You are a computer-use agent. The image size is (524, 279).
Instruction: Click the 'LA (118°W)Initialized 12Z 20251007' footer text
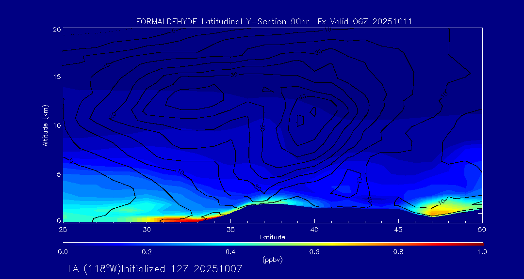pyautogui.click(x=155, y=269)
